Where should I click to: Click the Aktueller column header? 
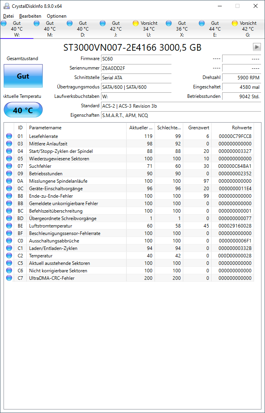(x=141, y=127)
